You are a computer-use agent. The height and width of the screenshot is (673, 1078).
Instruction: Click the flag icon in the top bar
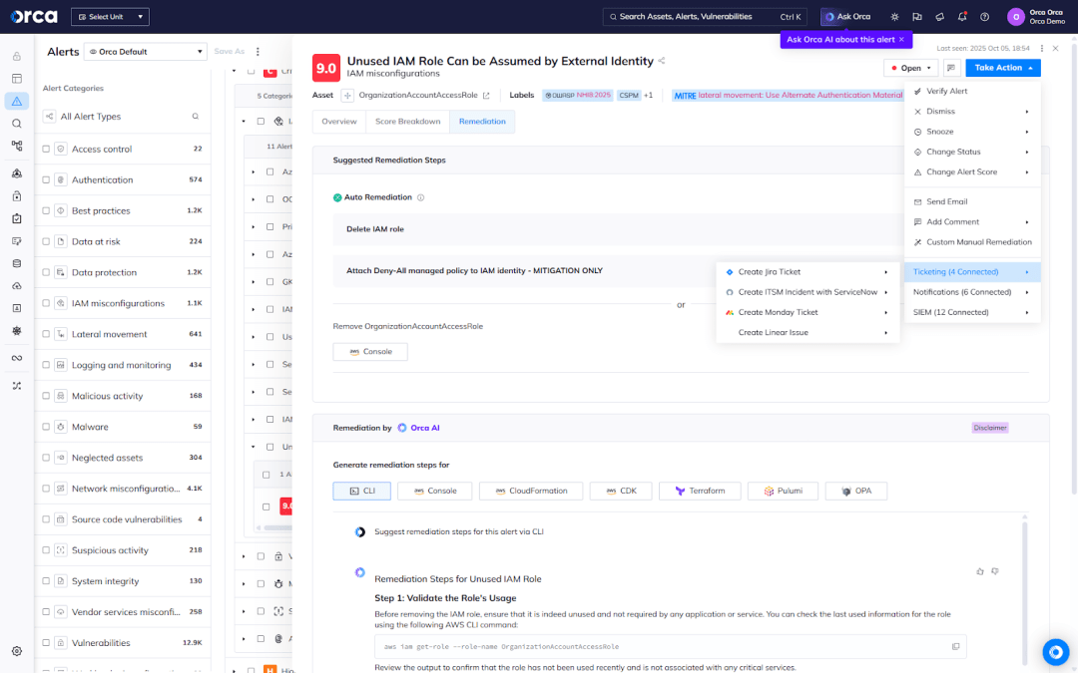[x=917, y=17]
